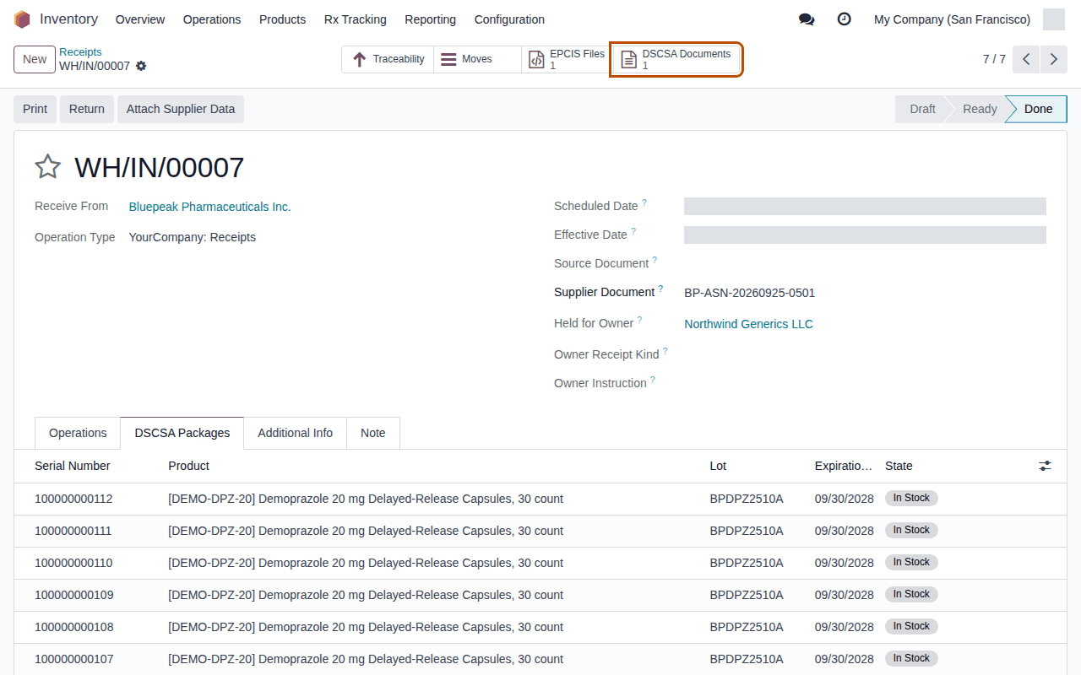Click the Effective Date field

tap(865, 235)
